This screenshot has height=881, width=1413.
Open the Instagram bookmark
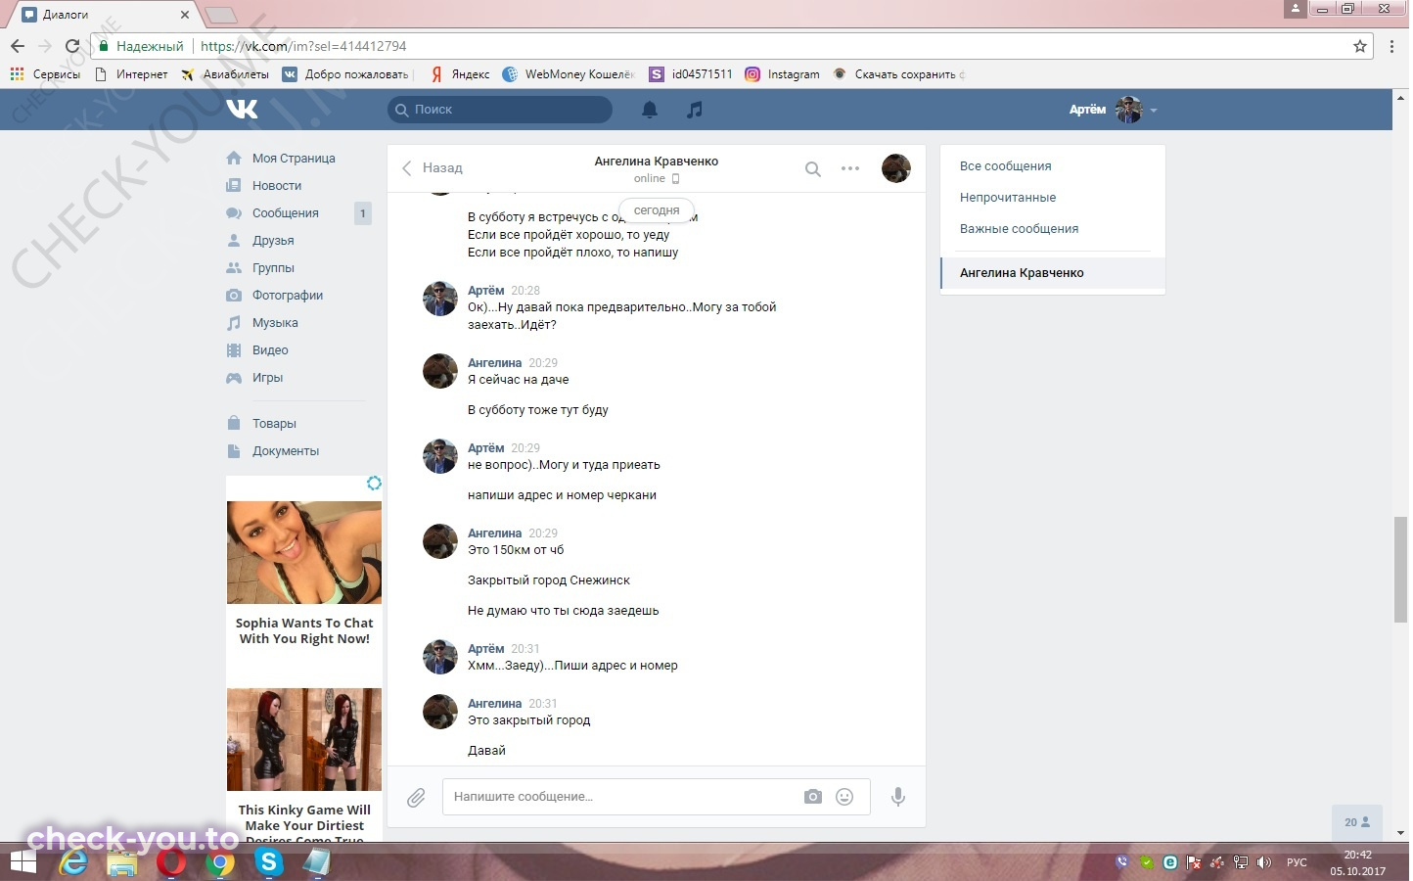[x=783, y=74]
